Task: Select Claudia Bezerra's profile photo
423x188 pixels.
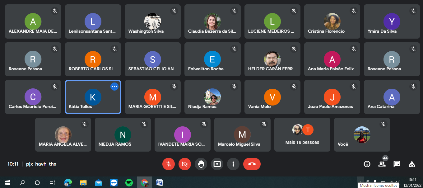Action: (212, 21)
